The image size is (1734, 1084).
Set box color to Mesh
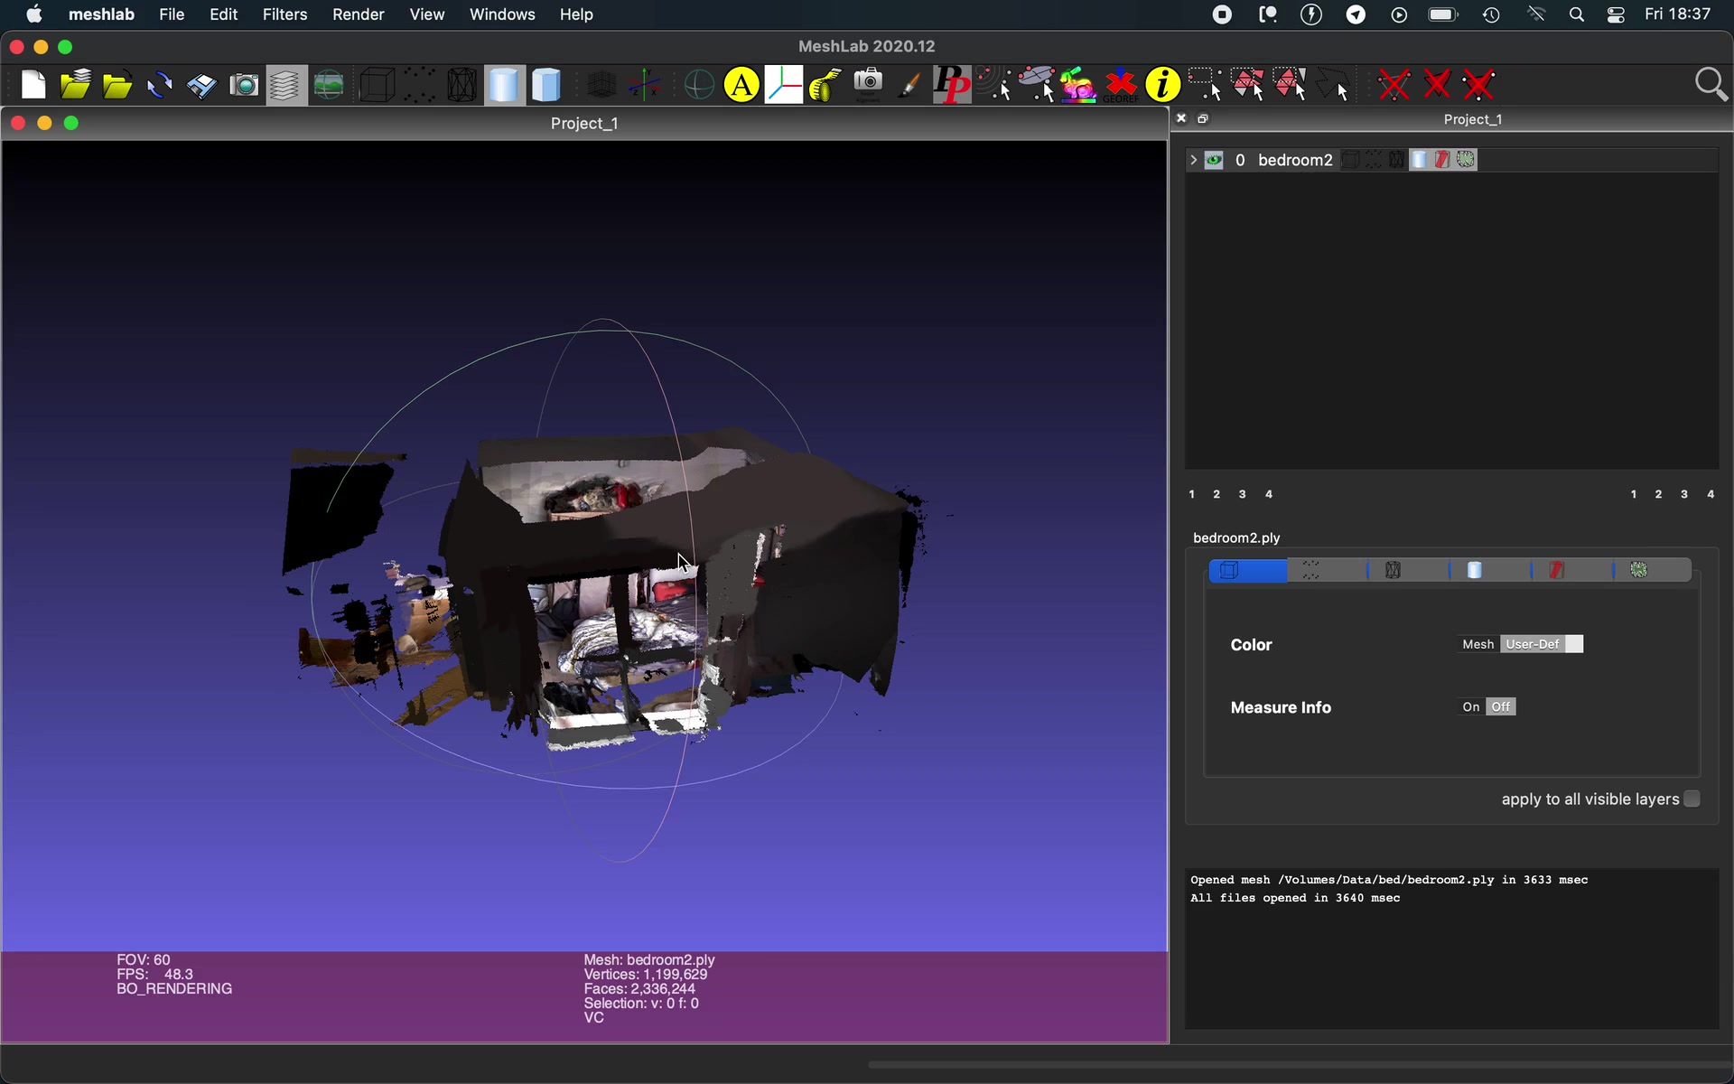1478,644
